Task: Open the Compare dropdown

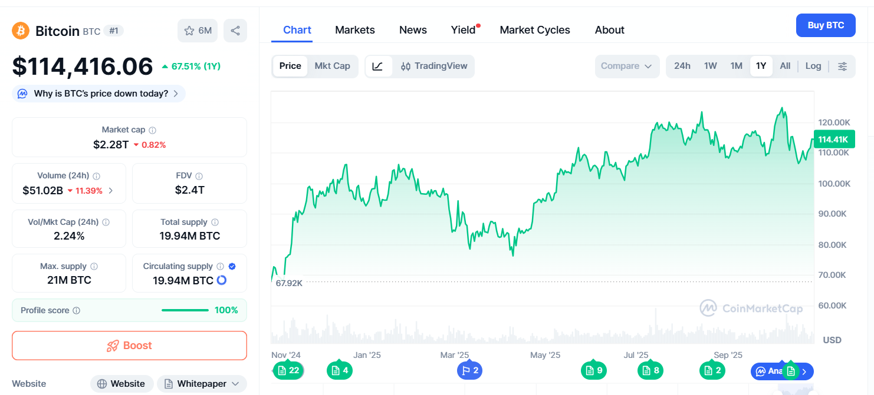Action: click(627, 67)
